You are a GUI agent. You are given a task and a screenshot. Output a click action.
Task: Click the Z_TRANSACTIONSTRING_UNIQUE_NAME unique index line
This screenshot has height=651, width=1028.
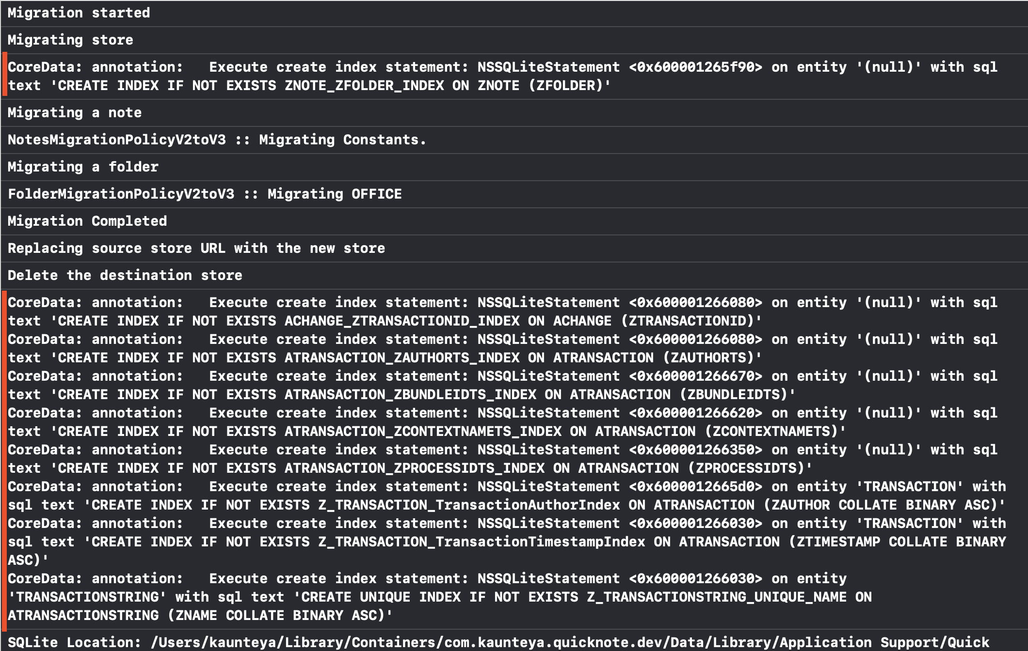point(440,597)
